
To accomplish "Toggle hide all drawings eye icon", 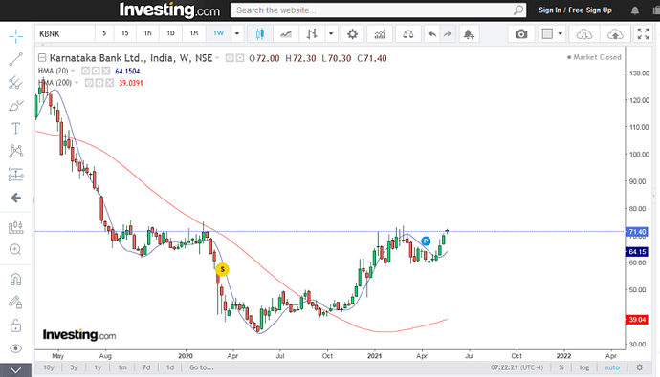I will (16, 348).
